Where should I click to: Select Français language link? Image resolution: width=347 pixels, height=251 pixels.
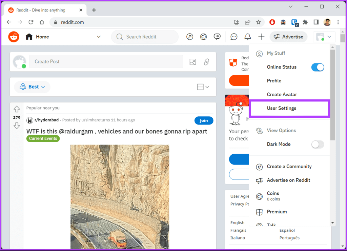pyautogui.click(x=238, y=230)
